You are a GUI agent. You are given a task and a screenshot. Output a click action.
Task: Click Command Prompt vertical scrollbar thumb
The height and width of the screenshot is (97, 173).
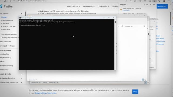115,22
